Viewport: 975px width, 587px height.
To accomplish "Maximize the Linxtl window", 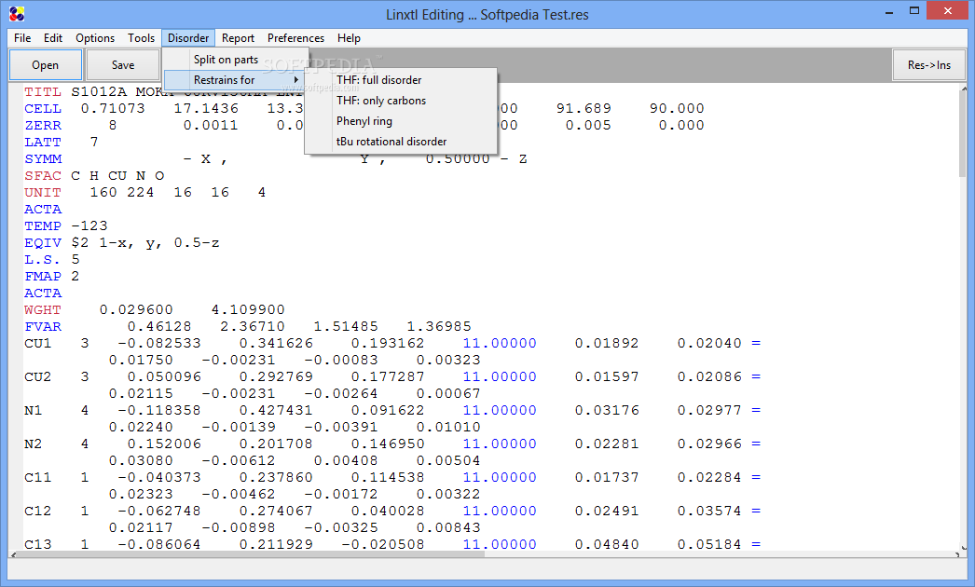I will pyautogui.click(x=914, y=10).
